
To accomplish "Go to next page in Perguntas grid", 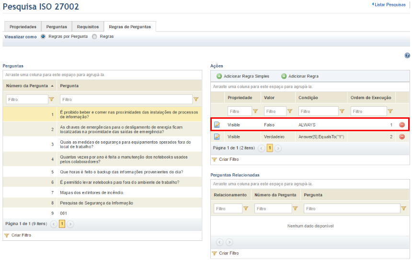I will 70,224.
